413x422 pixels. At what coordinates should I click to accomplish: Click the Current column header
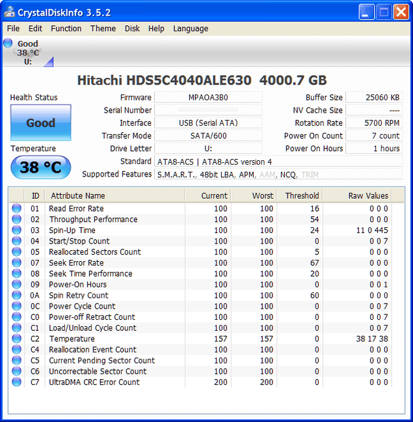click(x=207, y=195)
